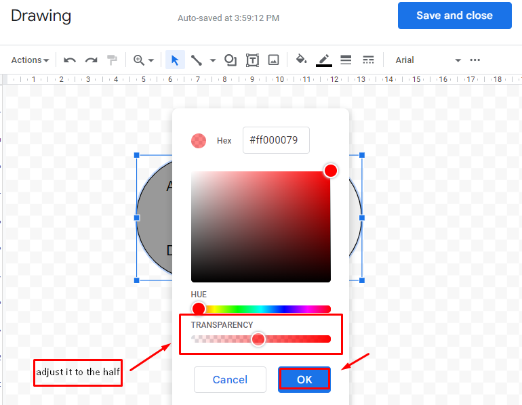The height and width of the screenshot is (405, 522).
Task: Click the gray circle shape
Action: (x=155, y=218)
